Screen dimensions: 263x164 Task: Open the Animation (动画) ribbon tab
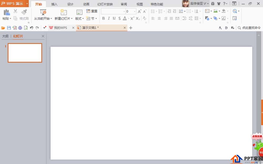pos(86,4)
